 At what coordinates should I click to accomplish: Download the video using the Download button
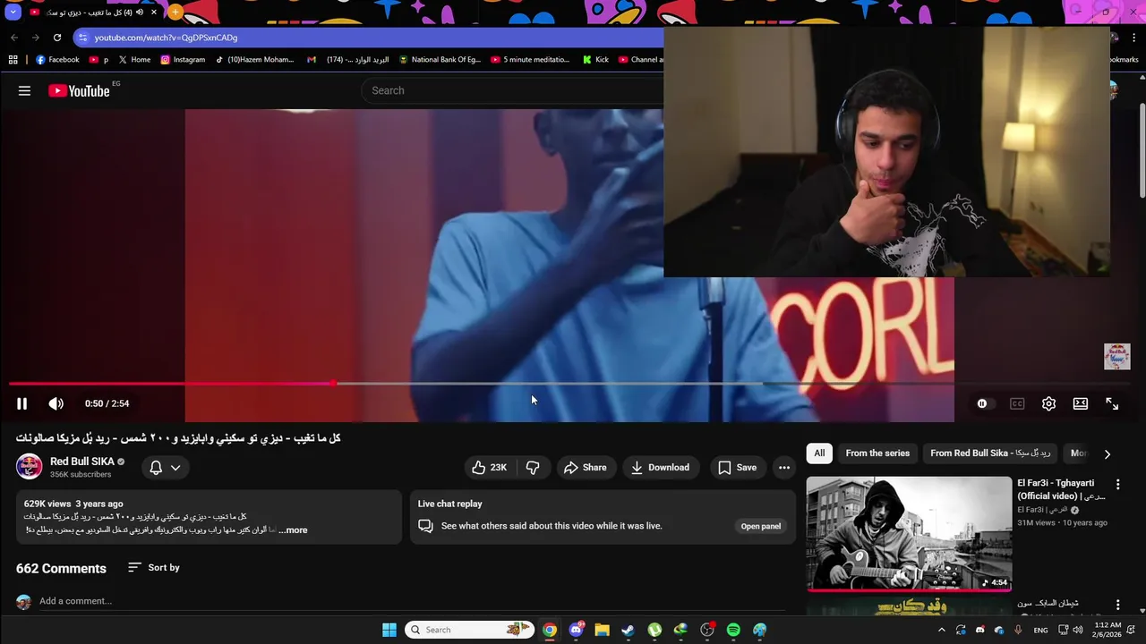coord(660,467)
